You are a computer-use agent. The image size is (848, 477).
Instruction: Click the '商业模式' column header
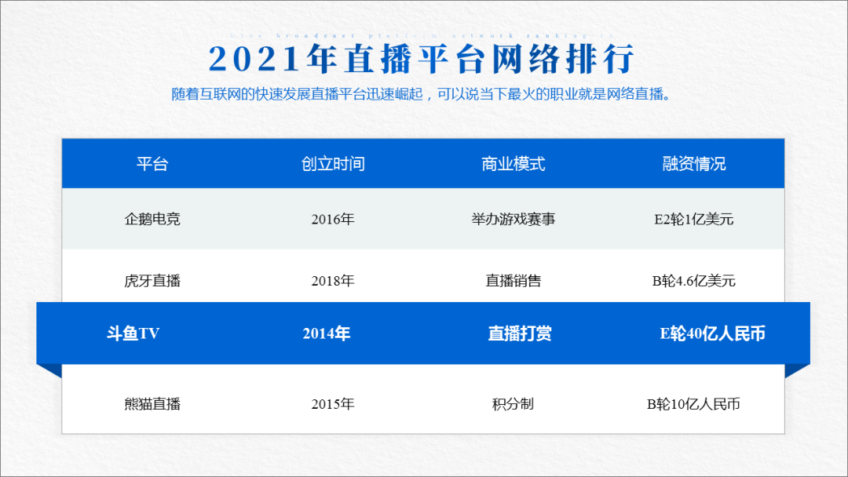tap(514, 164)
